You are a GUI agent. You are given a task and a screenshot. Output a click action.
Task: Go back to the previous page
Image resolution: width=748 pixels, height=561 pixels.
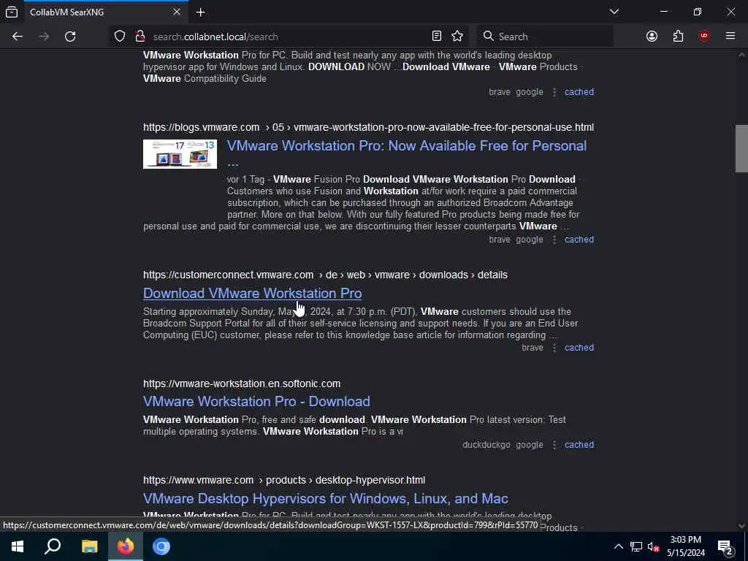point(18,37)
